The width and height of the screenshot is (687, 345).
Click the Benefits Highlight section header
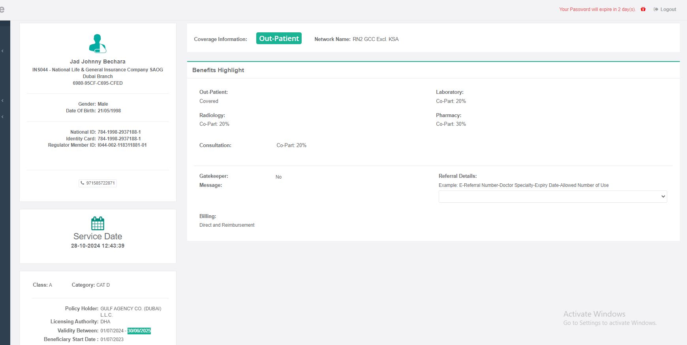coord(218,70)
